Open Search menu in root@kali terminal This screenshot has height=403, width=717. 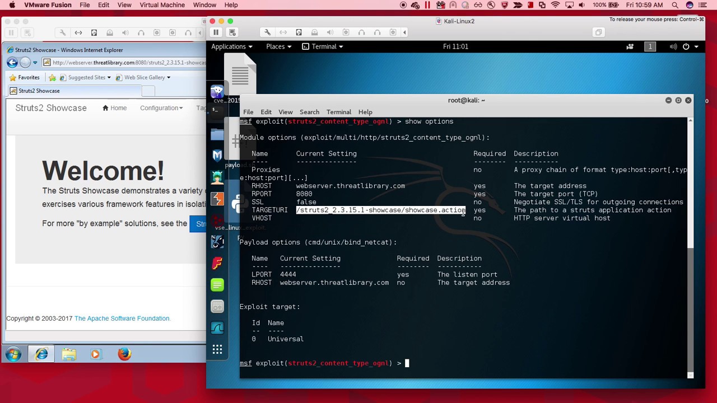[309, 112]
